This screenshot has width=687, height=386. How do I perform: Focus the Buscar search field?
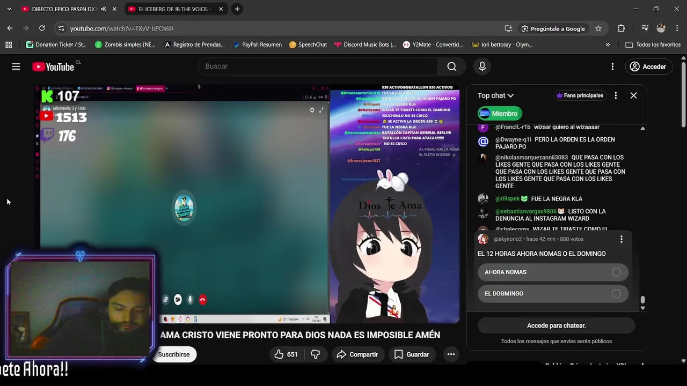click(x=318, y=66)
